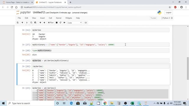Open the Kernel menu

coord(58,18)
